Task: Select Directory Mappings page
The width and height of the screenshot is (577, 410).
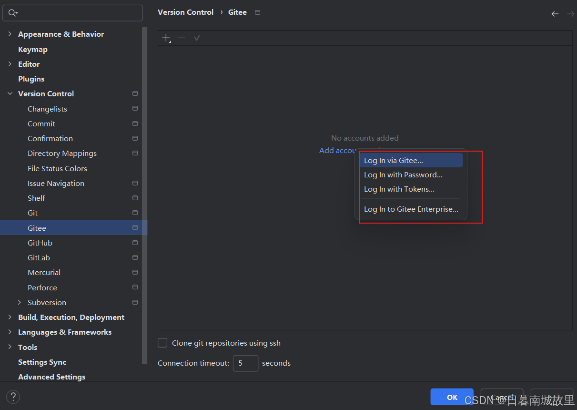Action: tap(62, 153)
